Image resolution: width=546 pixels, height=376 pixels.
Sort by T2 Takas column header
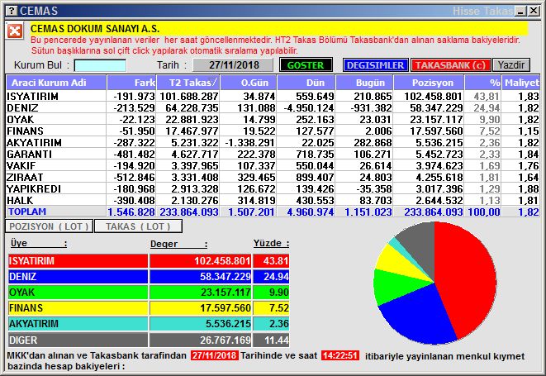188,83
